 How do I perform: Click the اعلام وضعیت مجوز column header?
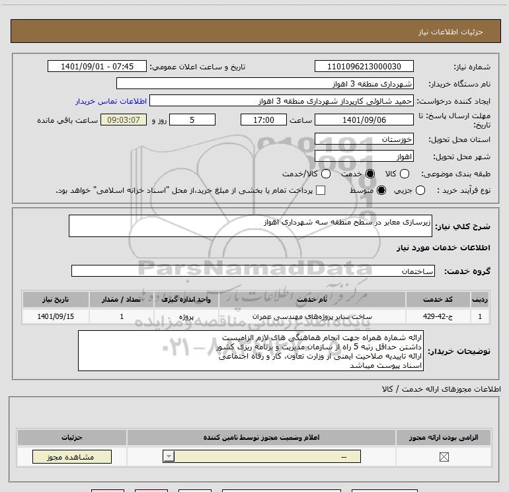point(261,437)
